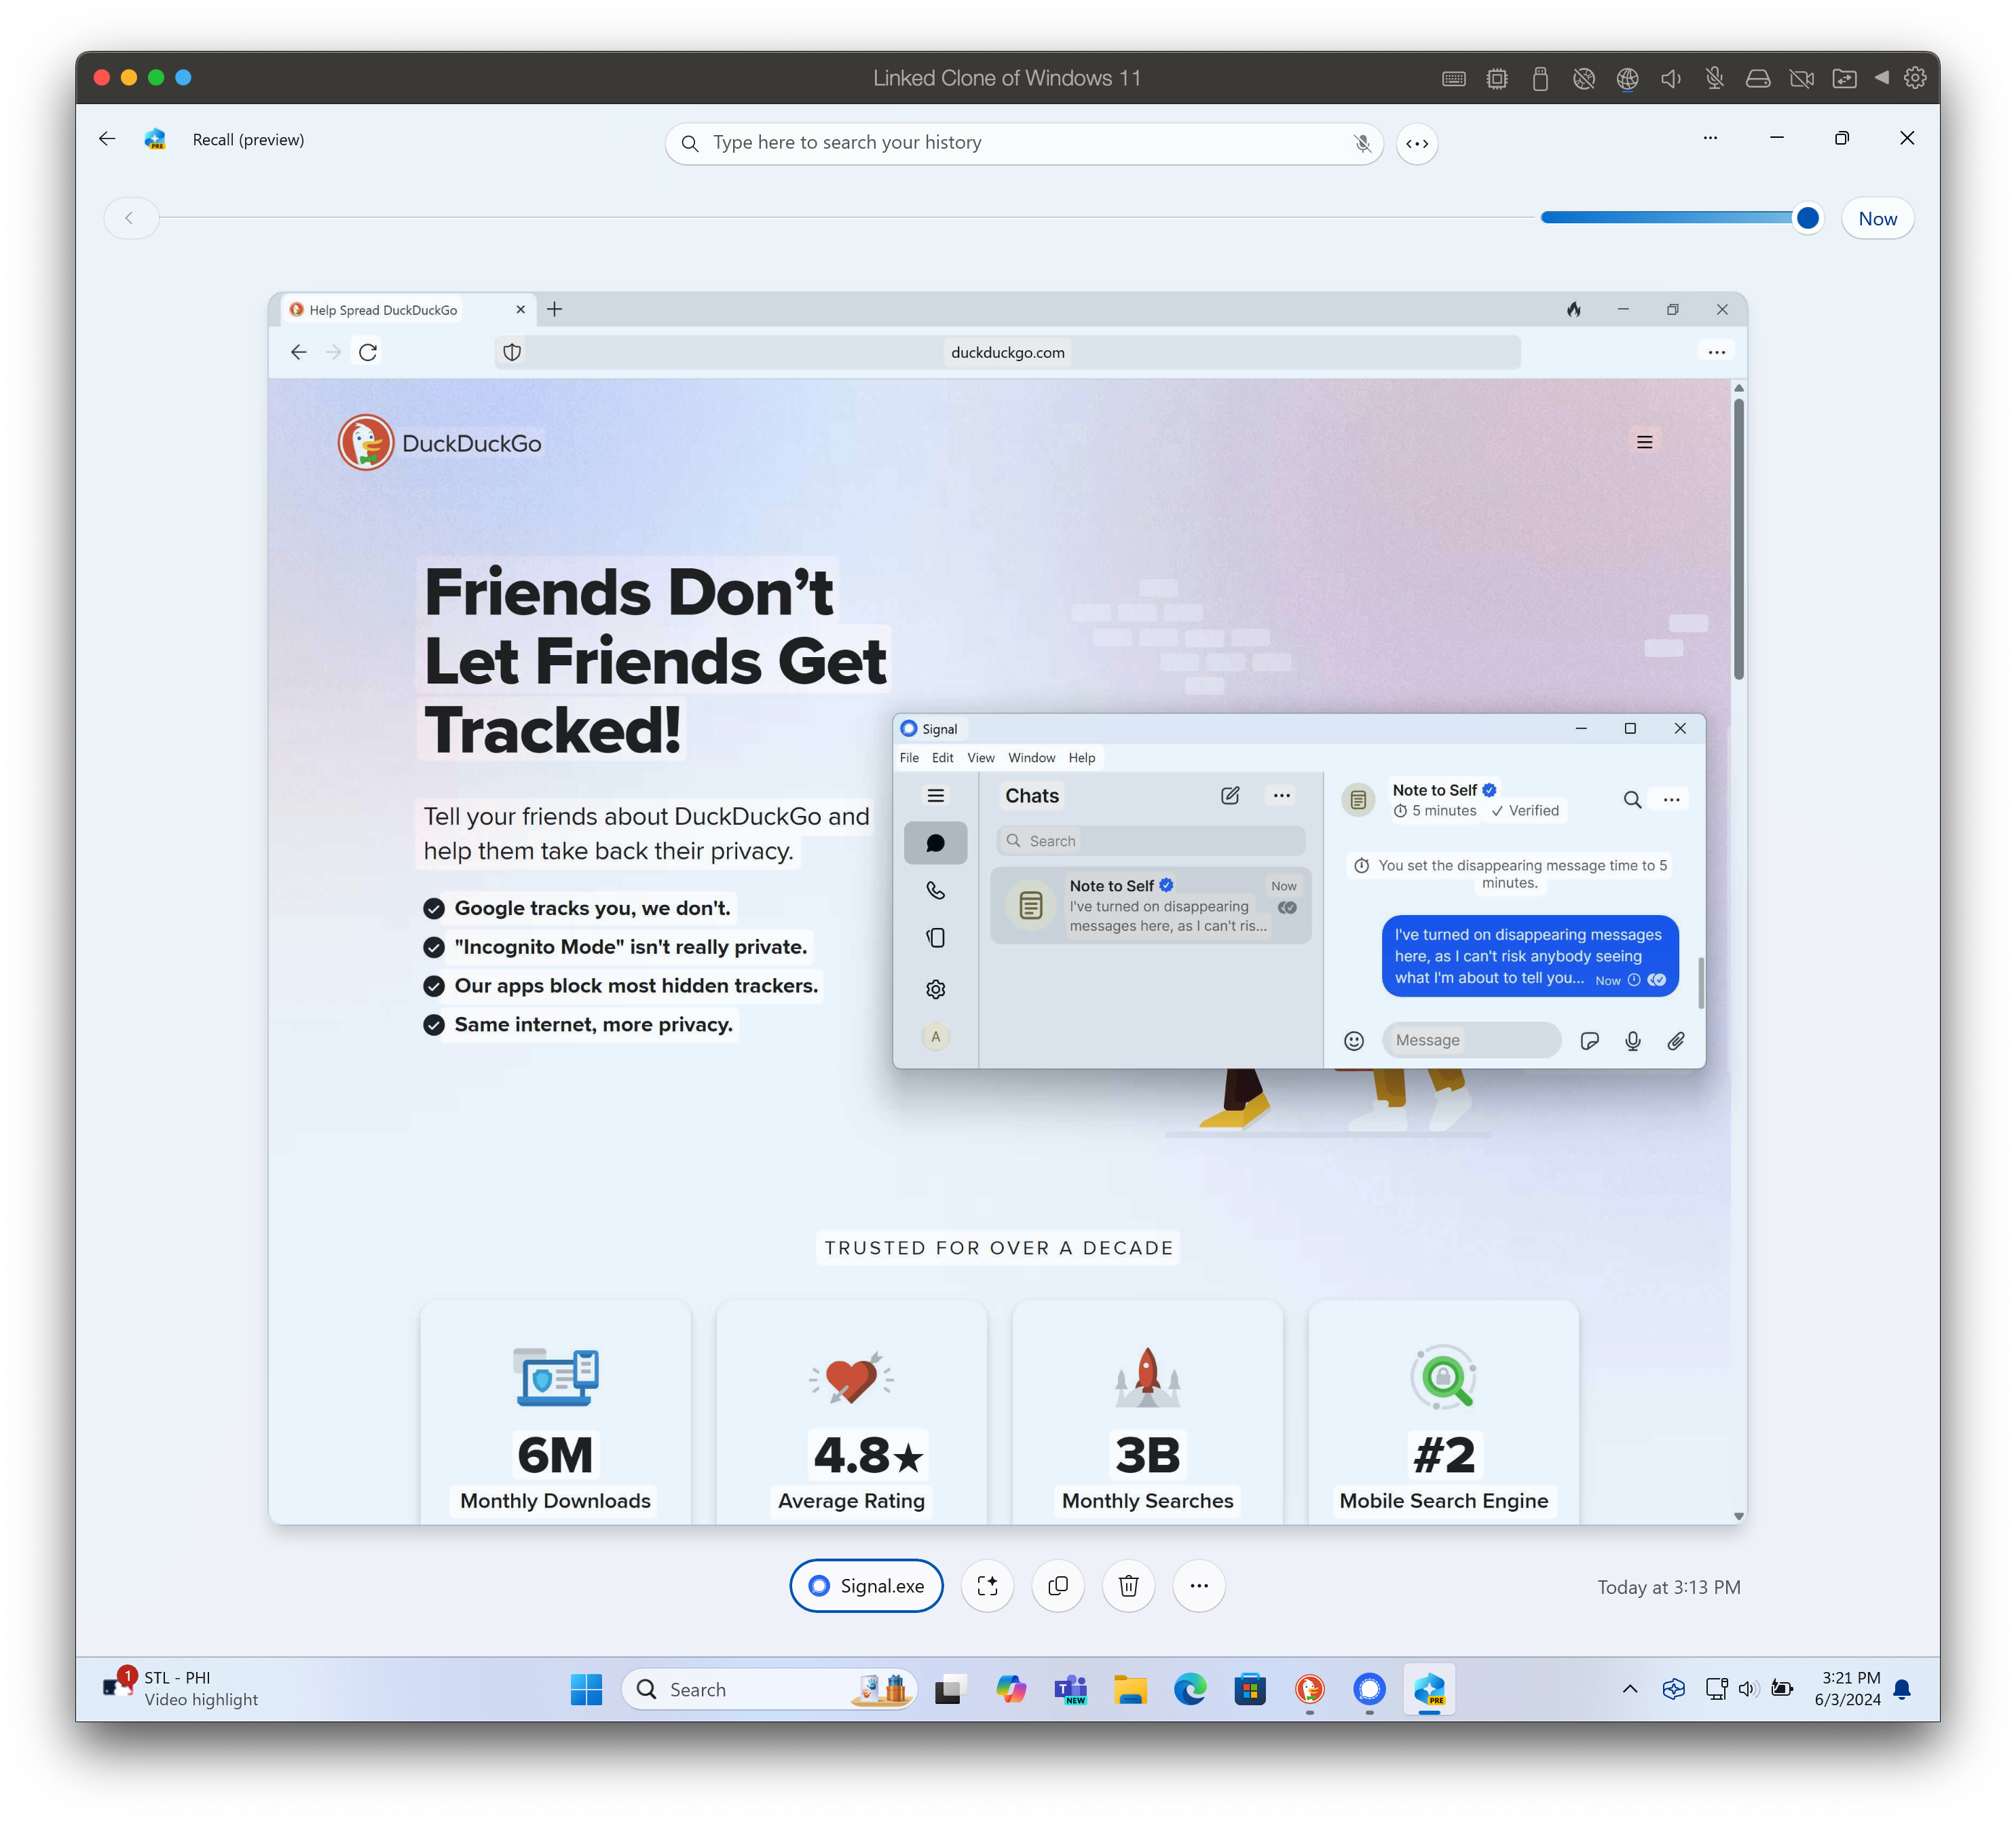This screenshot has width=2016, height=1822.
Task: Click the Copy snapshot icon
Action: click(1058, 1586)
